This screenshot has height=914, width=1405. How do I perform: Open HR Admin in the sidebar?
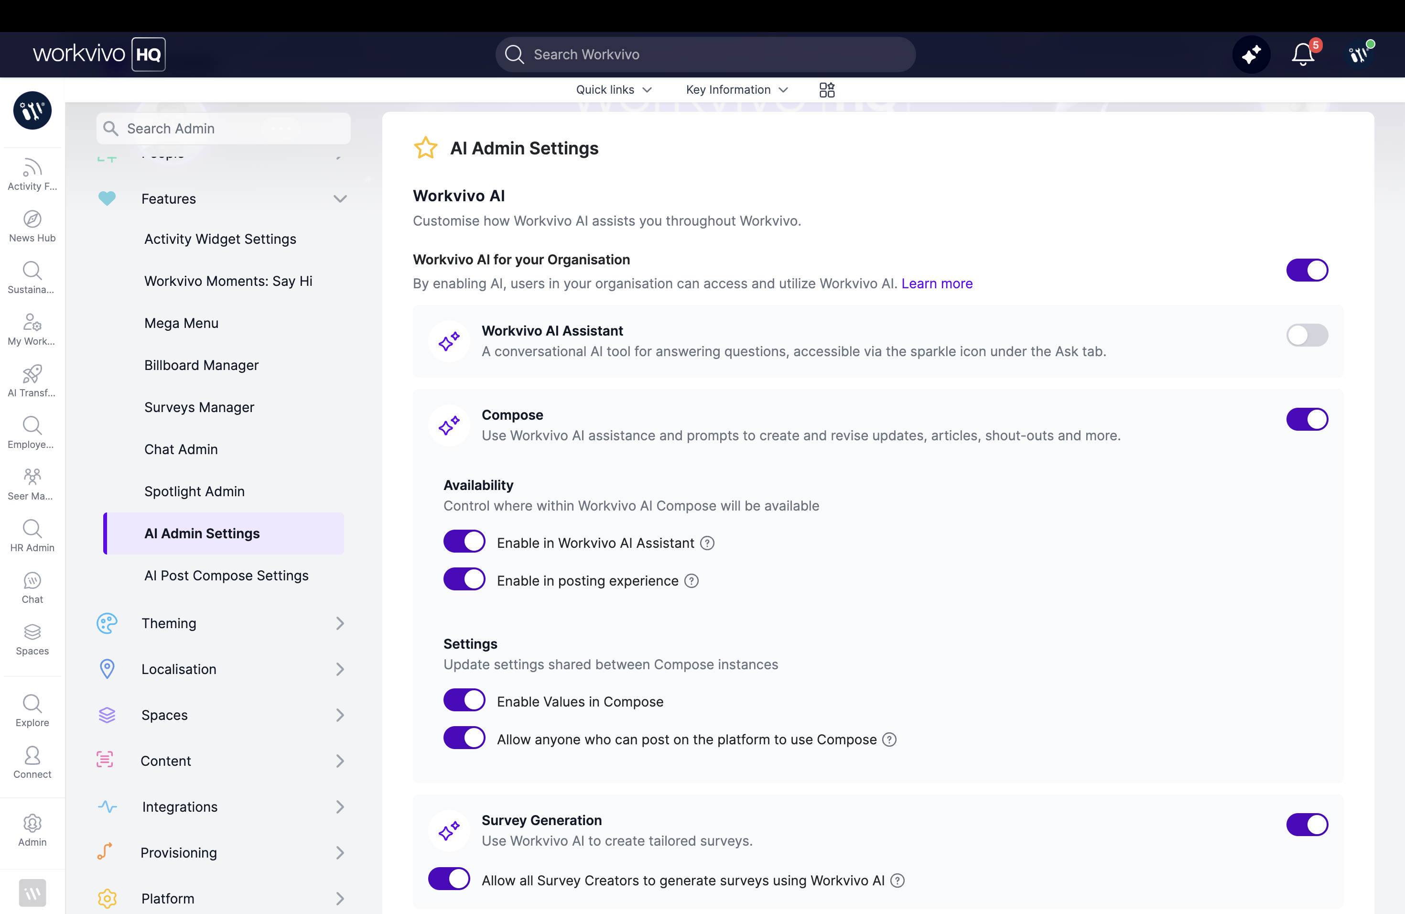(x=32, y=536)
